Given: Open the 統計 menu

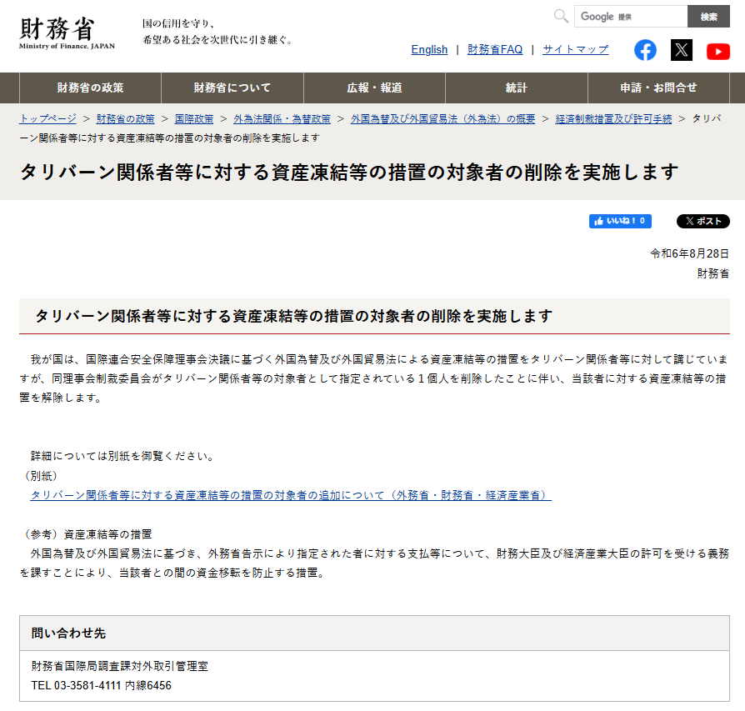Looking at the screenshot, I should click(517, 88).
